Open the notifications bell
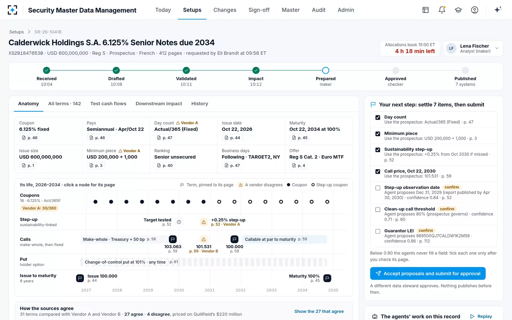The image size is (512, 320). click(x=442, y=10)
